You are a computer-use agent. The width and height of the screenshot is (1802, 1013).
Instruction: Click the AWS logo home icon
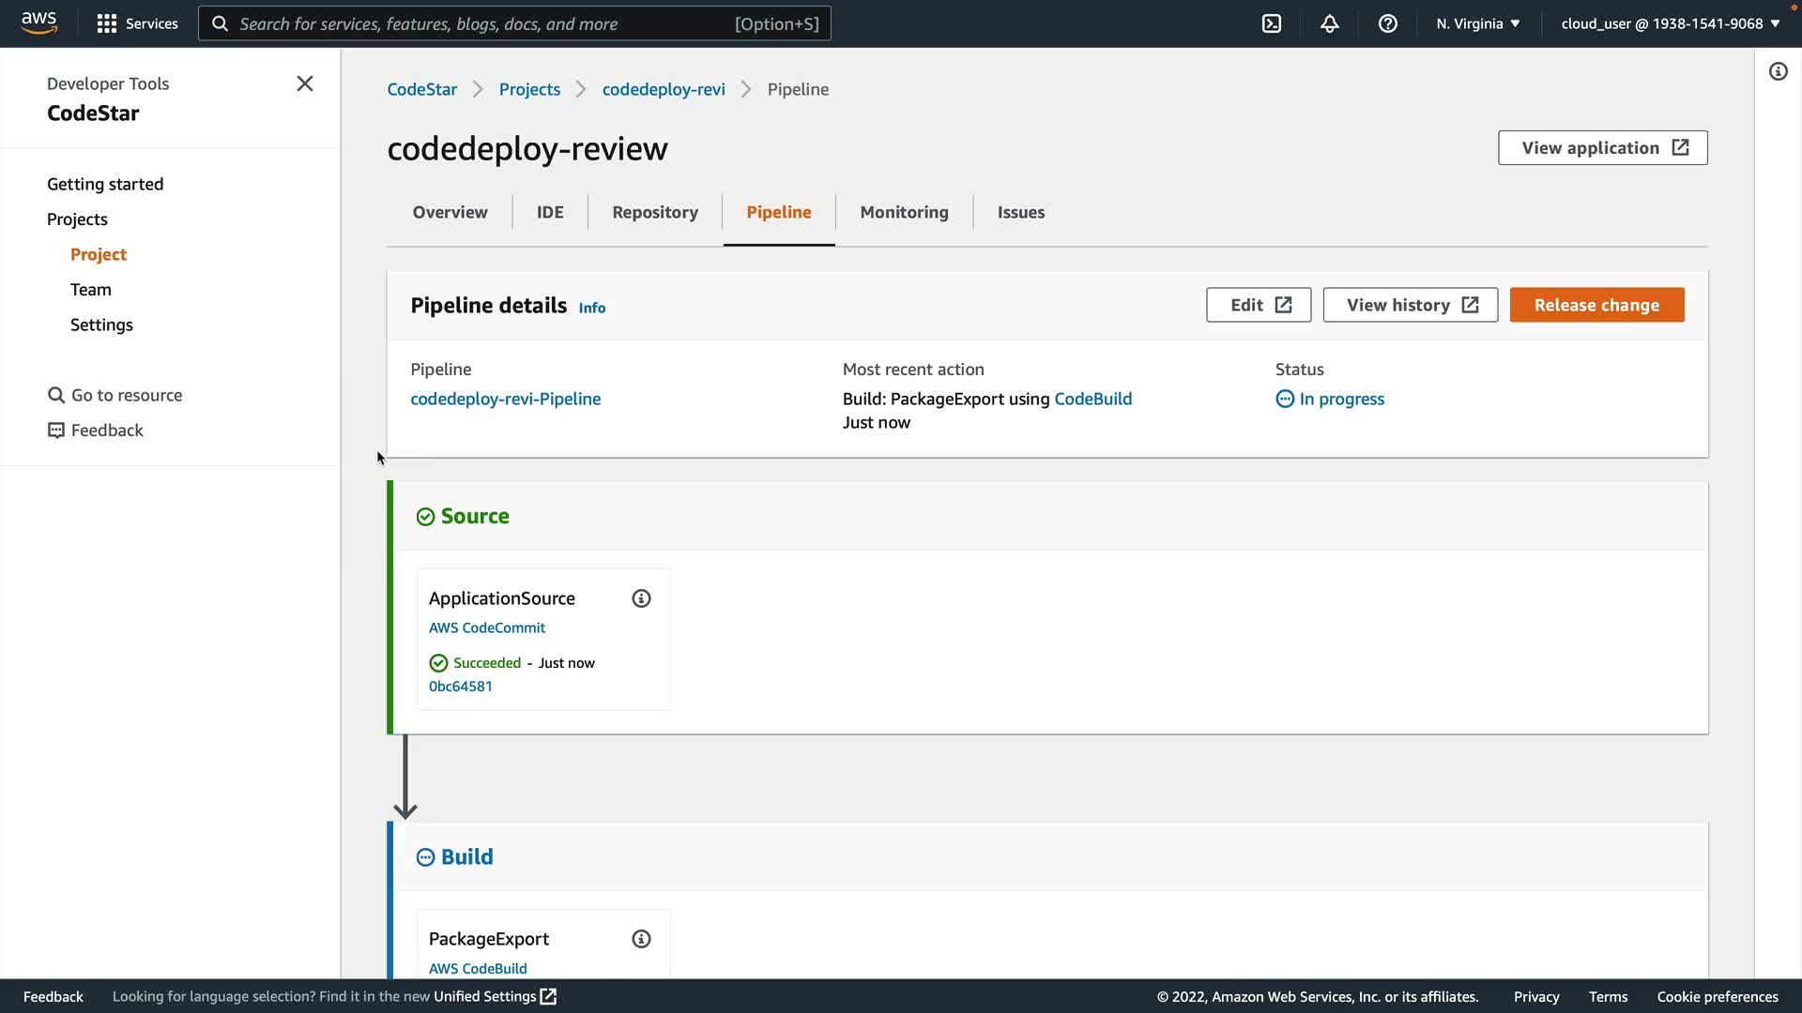pos(39,23)
